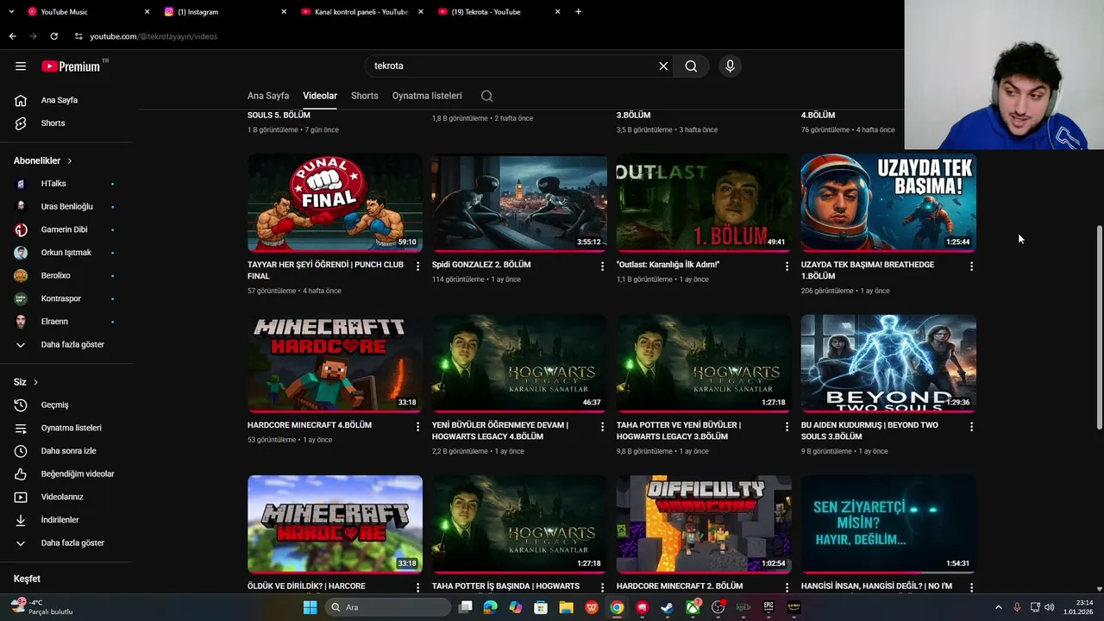Go back with browser back arrow
1104x621 pixels.
[x=12, y=36]
